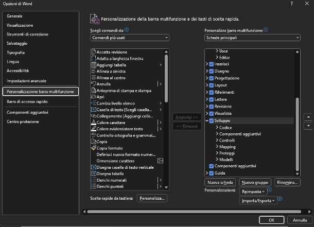Viewport: 314px width, 227px height.
Task: Click the Disegna casella di testo verticale icon
Action: (x=94, y=167)
